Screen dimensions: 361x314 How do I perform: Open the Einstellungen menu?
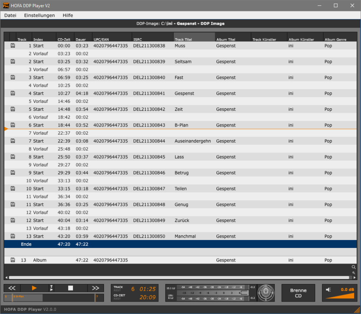pyautogui.click(x=39, y=15)
